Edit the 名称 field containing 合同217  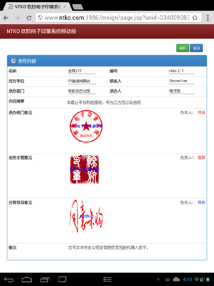coord(82,71)
